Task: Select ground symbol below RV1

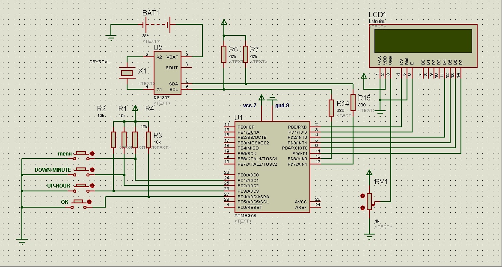Action: point(369,237)
